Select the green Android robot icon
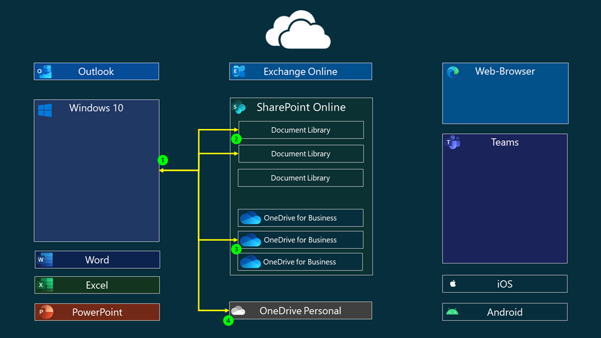The height and width of the screenshot is (338, 601). pyautogui.click(x=452, y=312)
